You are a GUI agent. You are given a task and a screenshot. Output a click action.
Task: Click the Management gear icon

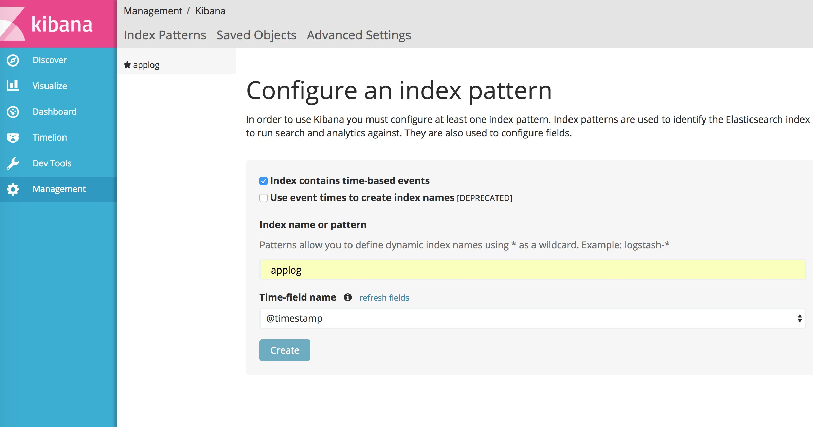pyautogui.click(x=13, y=189)
